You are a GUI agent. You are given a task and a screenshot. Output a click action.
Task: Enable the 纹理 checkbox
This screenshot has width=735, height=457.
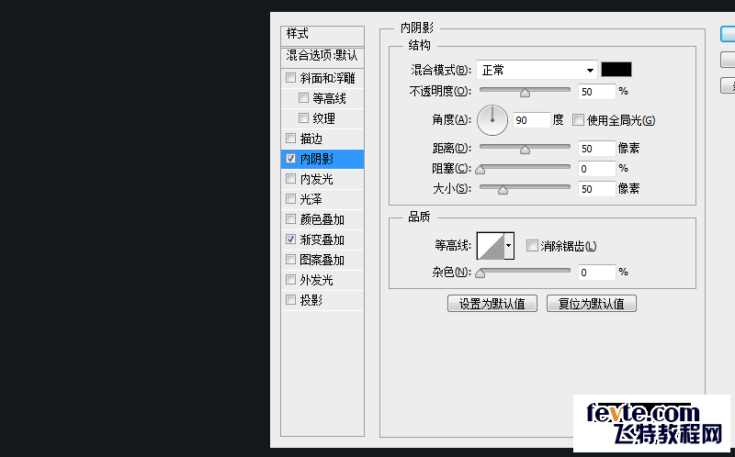pos(303,118)
